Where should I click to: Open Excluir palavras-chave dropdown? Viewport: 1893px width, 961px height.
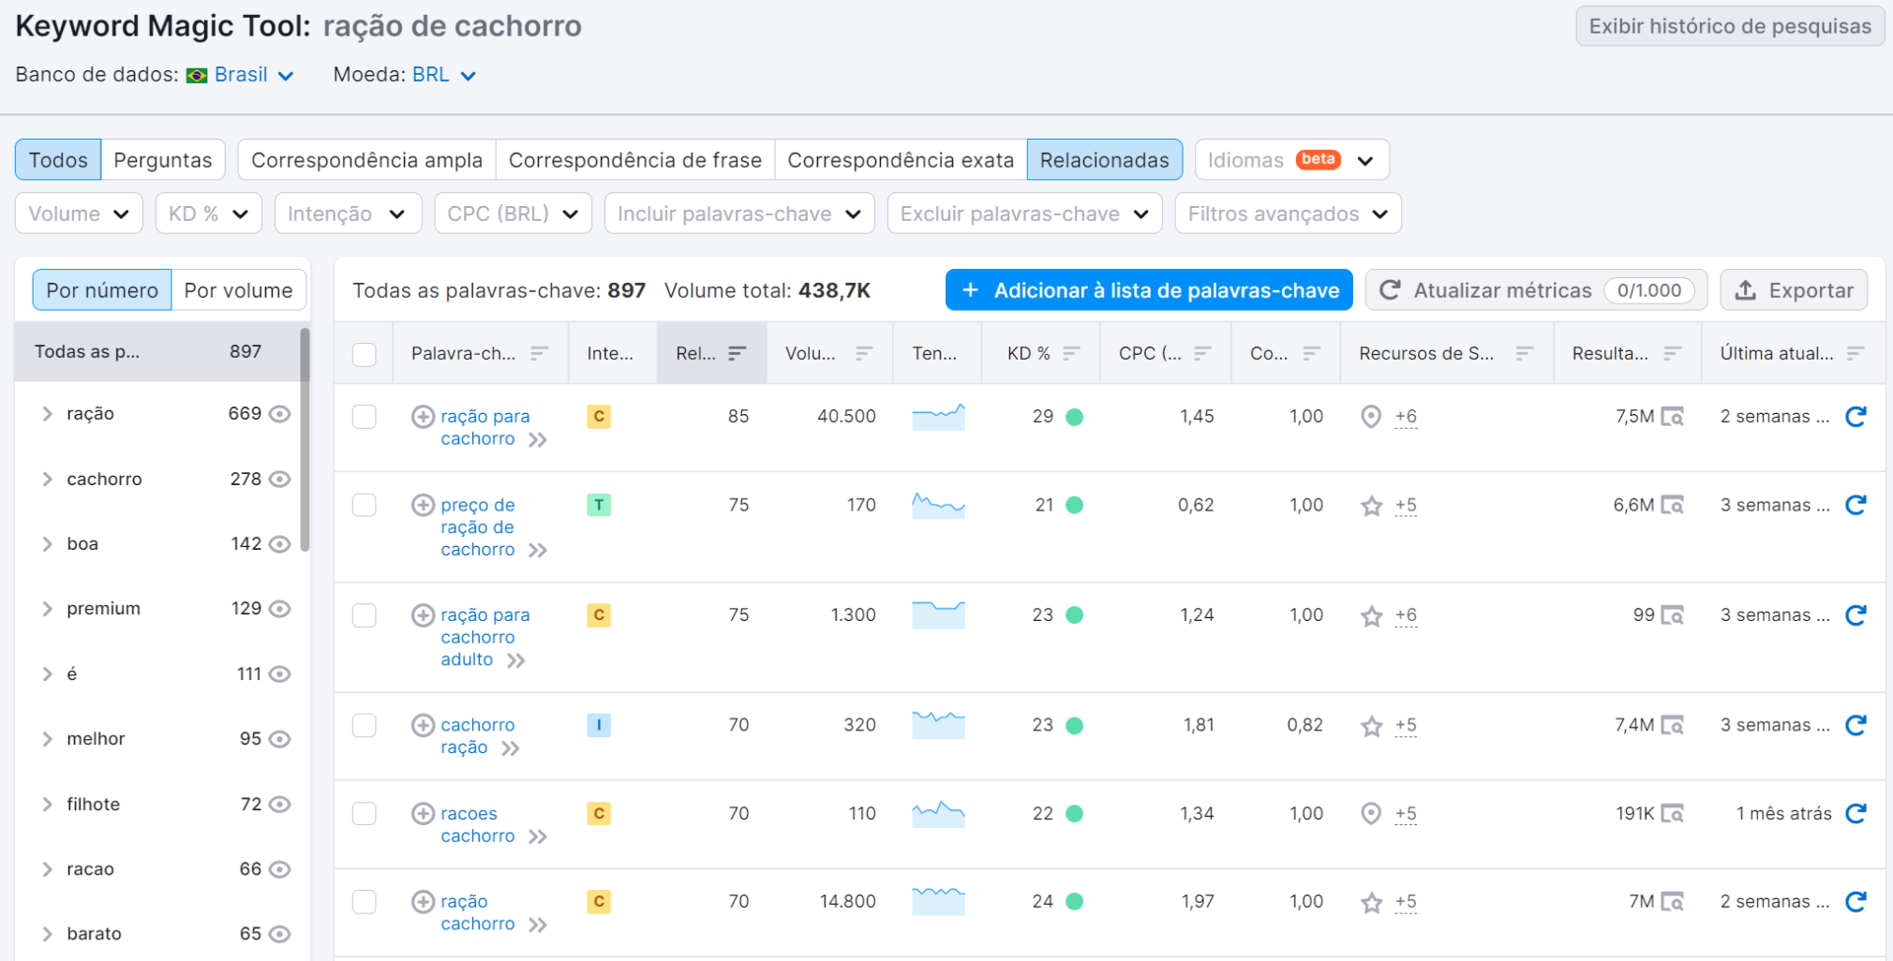[1024, 214]
